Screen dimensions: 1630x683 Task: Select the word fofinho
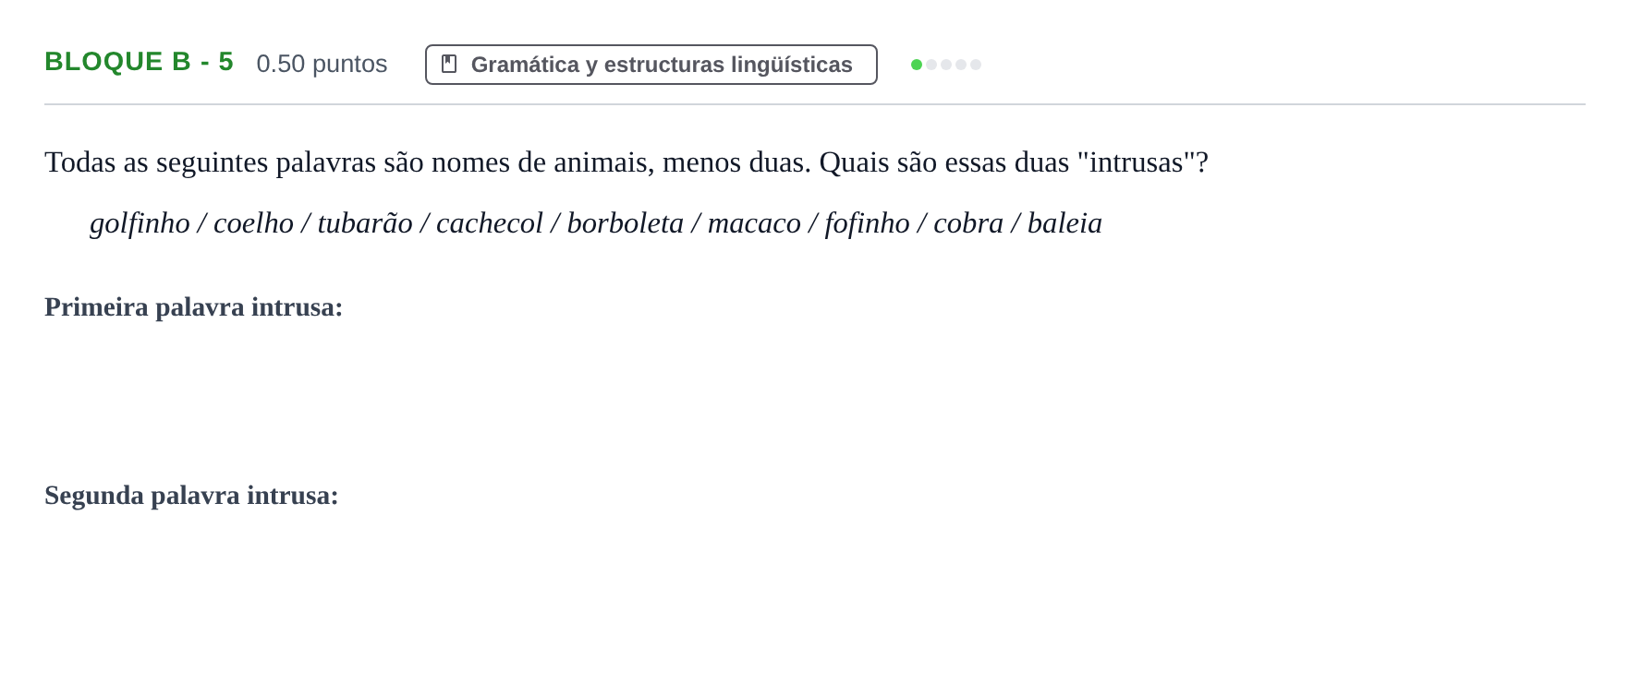pos(867,223)
